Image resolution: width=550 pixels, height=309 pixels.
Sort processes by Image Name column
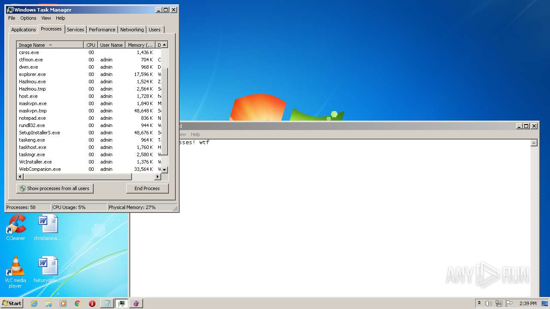pyautogui.click(x=50, y=45)
